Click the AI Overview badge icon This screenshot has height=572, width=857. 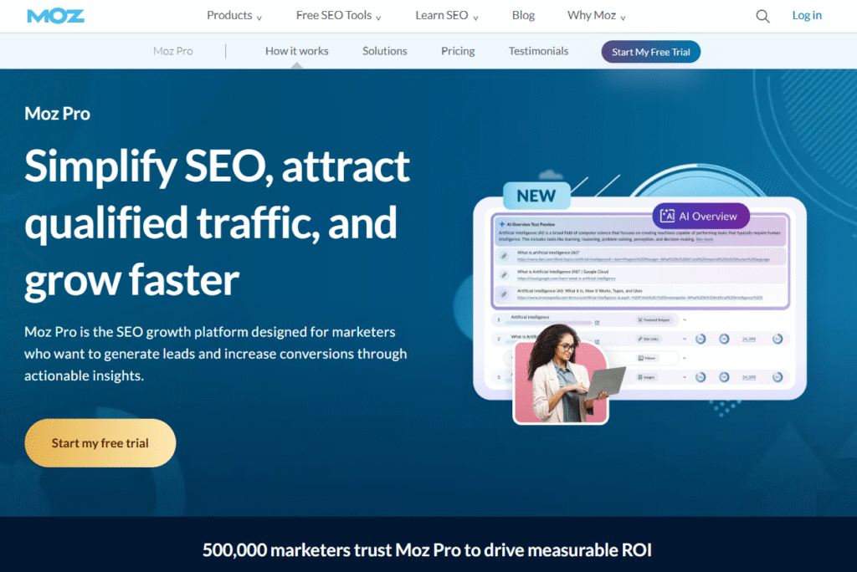pos(667,216)
